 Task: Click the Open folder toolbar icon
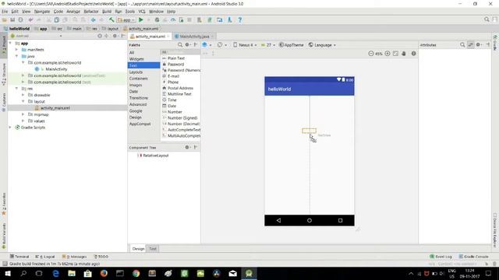[5, 19]
